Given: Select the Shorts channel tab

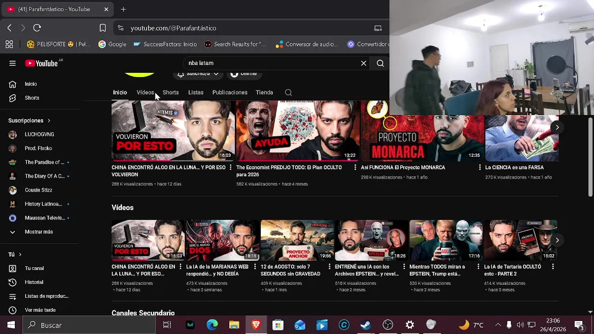Looking at the screenshot, I should click(171, 92).
